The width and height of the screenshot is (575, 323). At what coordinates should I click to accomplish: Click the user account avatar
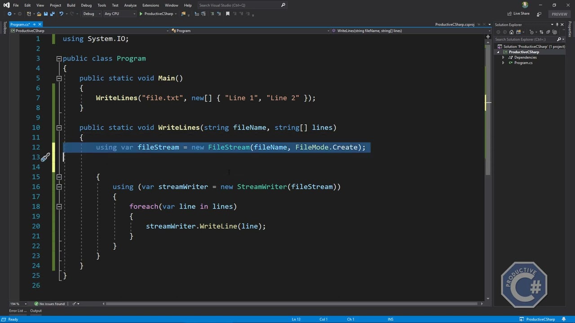click(525, 5)
